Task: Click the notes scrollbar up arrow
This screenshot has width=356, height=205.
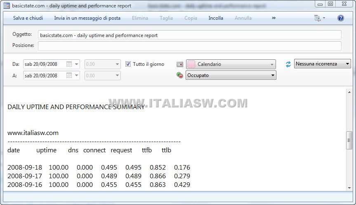Action: (349, 92)
